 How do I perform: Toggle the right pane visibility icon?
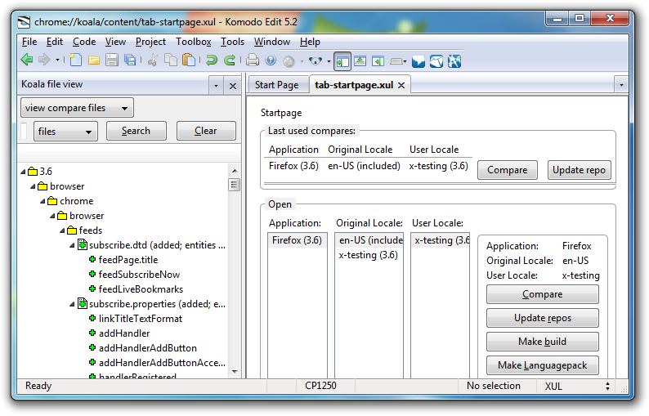[x=378, y=61]
